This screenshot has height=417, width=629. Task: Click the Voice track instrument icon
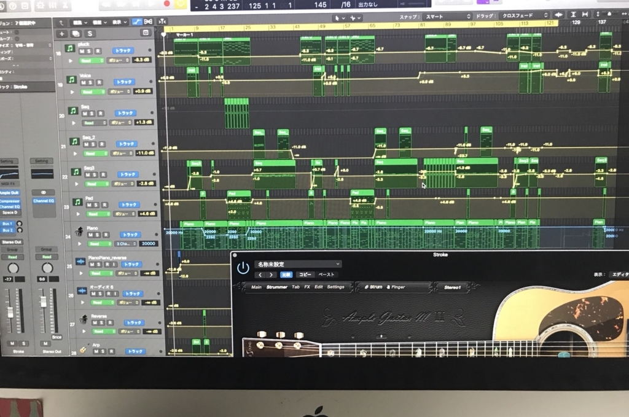71,79
